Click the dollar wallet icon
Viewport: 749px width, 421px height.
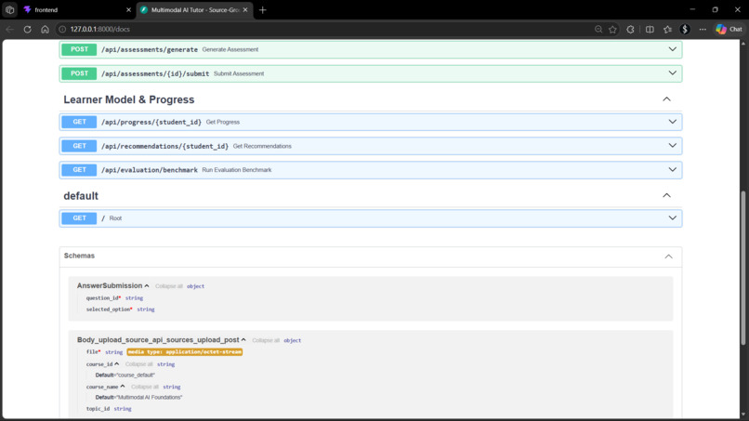[x=685, y=29]
